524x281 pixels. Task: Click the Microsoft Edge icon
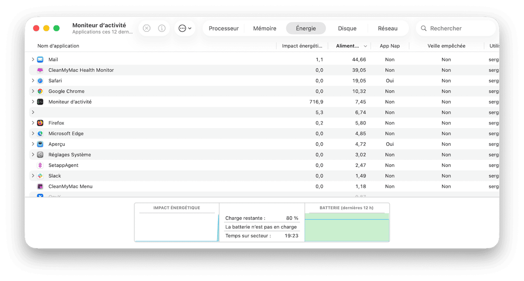coord(40,134)
